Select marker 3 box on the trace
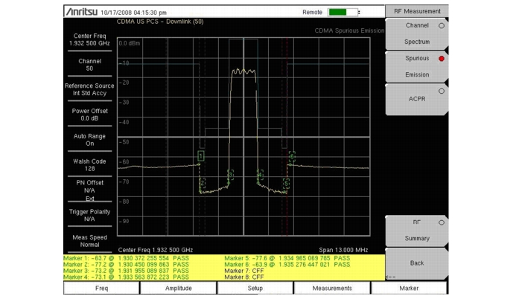Viewport: 513px width, 299px height. click(x=230, y=174)
